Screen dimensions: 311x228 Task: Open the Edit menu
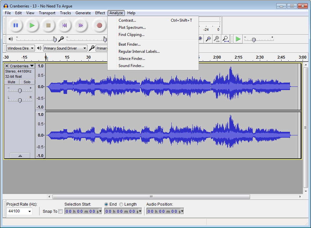tap(18, 13)
